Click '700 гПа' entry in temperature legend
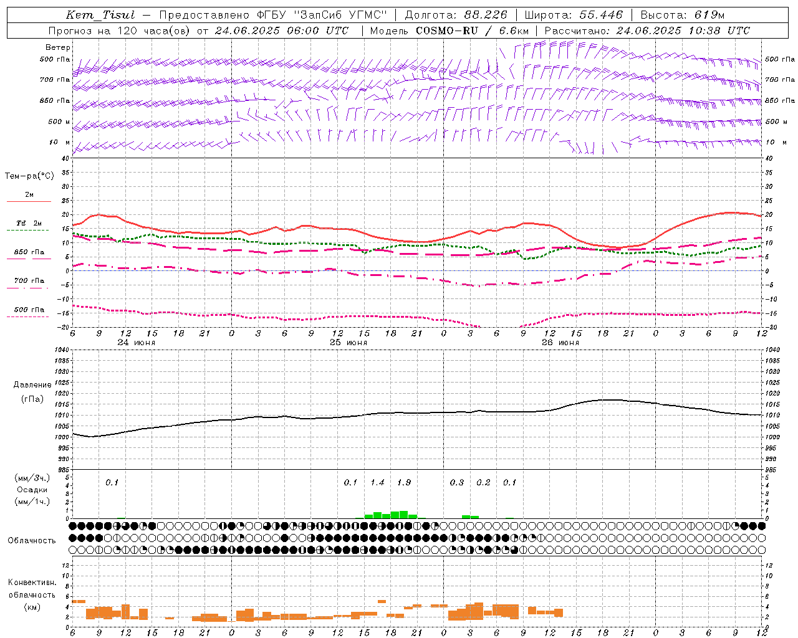798x638 pixels. point(29,281)
